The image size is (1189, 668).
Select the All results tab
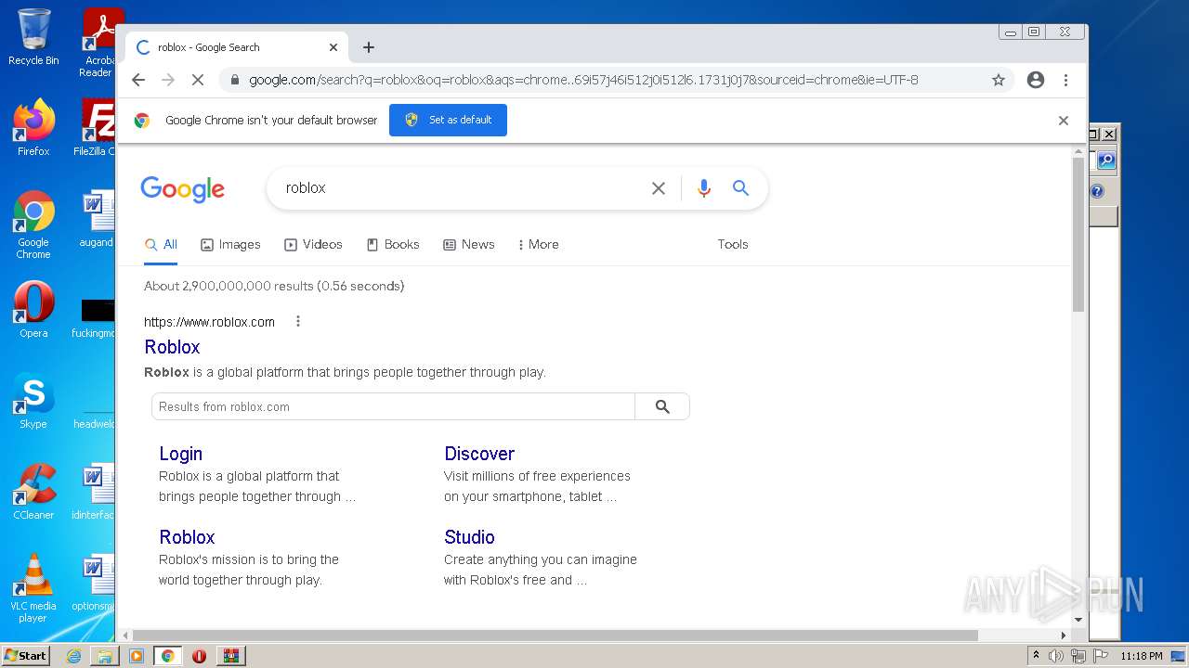[x=161, y=245]
